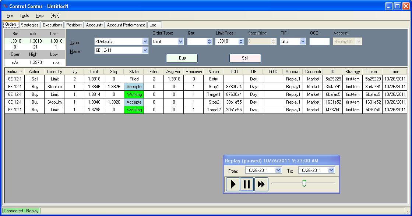
Task: Increase Limit Price with up arrow
Action: (x=241, y=40)
